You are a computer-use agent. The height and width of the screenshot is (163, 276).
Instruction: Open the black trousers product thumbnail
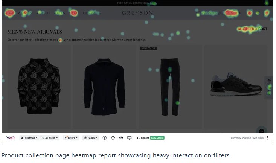[171, 87]
